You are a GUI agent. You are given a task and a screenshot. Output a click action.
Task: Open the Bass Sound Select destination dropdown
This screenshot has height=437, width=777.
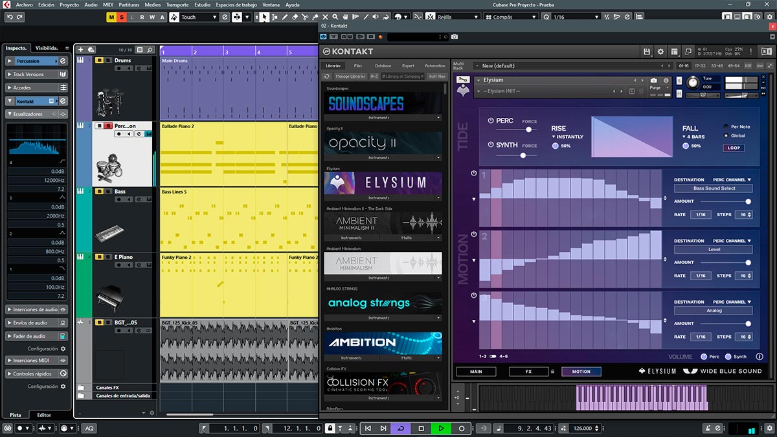713,188
